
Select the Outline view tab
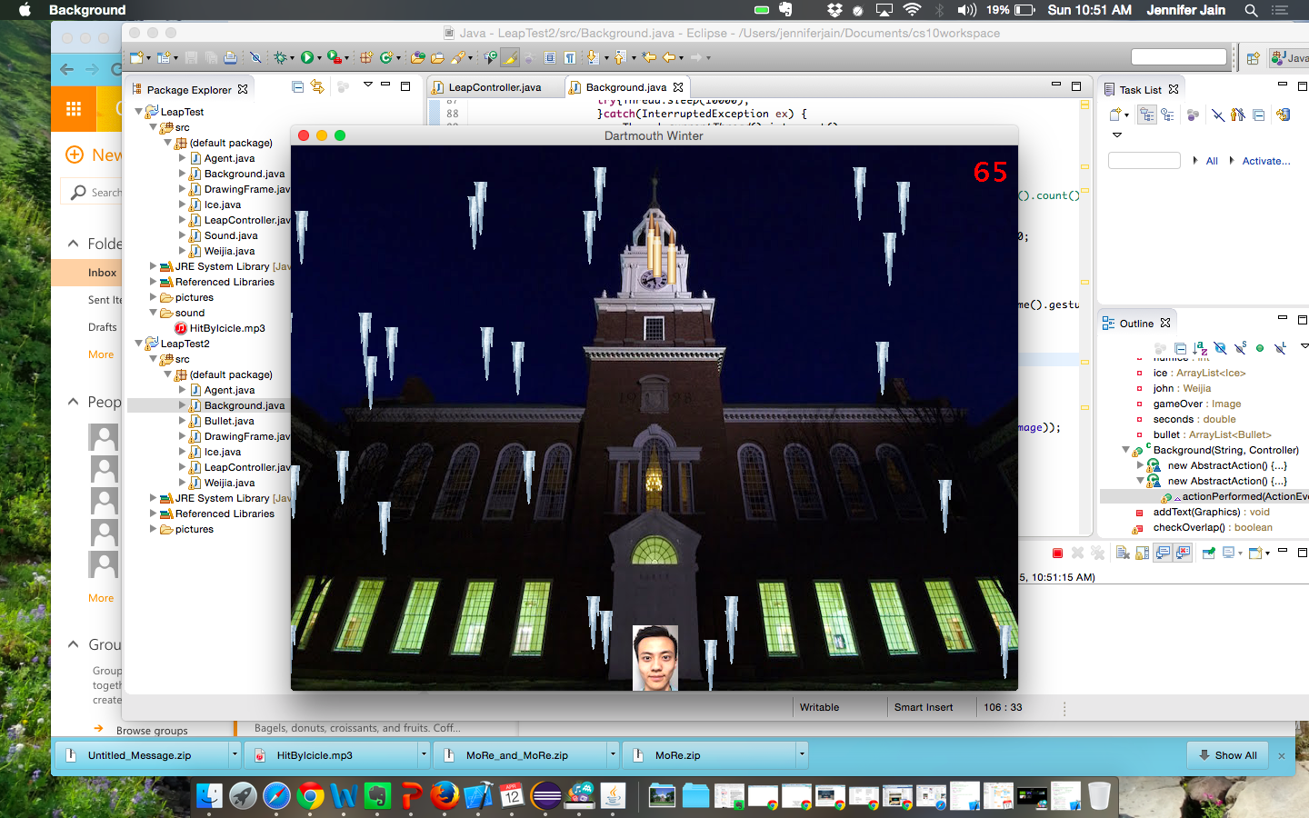pos(1136,324)
